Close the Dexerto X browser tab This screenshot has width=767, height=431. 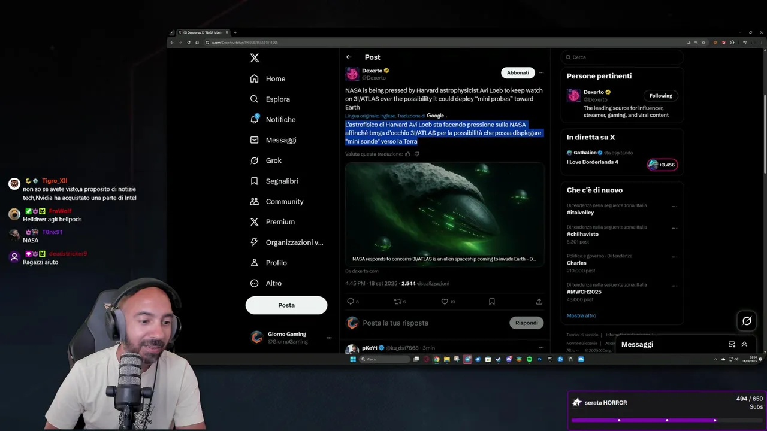227,32
